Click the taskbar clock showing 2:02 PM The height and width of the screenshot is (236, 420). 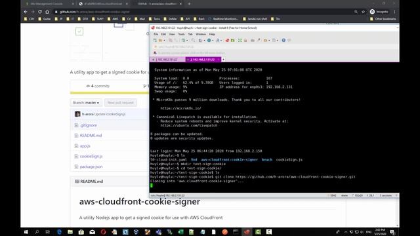[x=380, y=232]
